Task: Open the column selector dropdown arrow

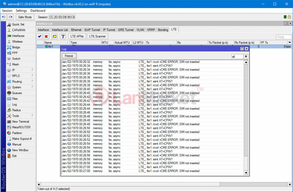Action: [x=290, y=43]
